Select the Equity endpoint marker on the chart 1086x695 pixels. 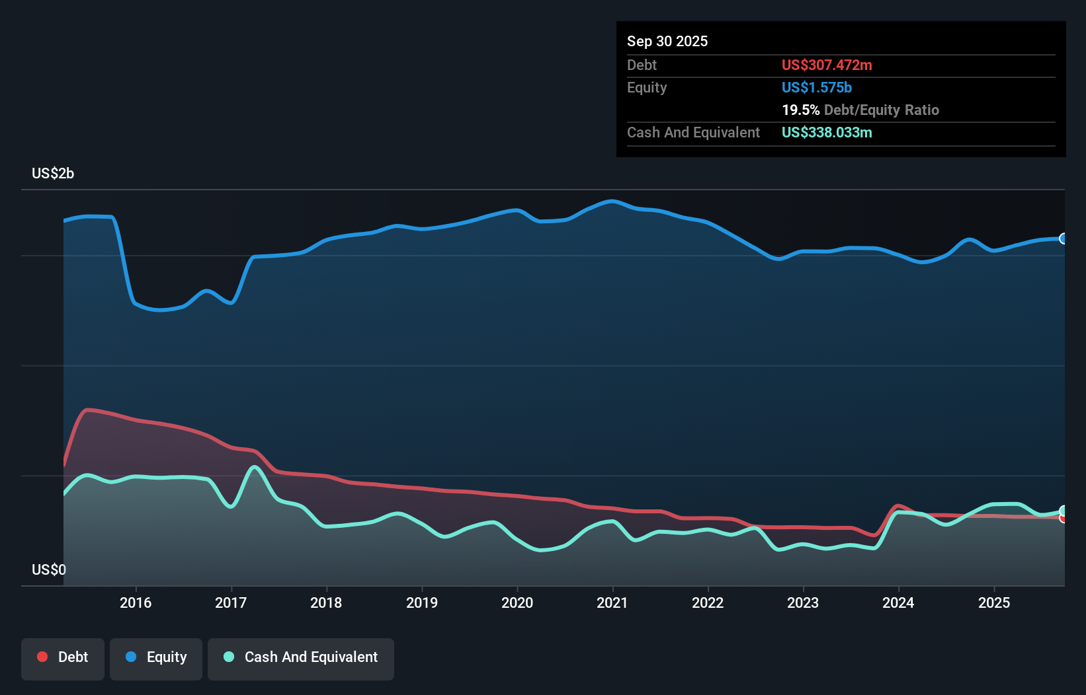[x=1063, y=239]
